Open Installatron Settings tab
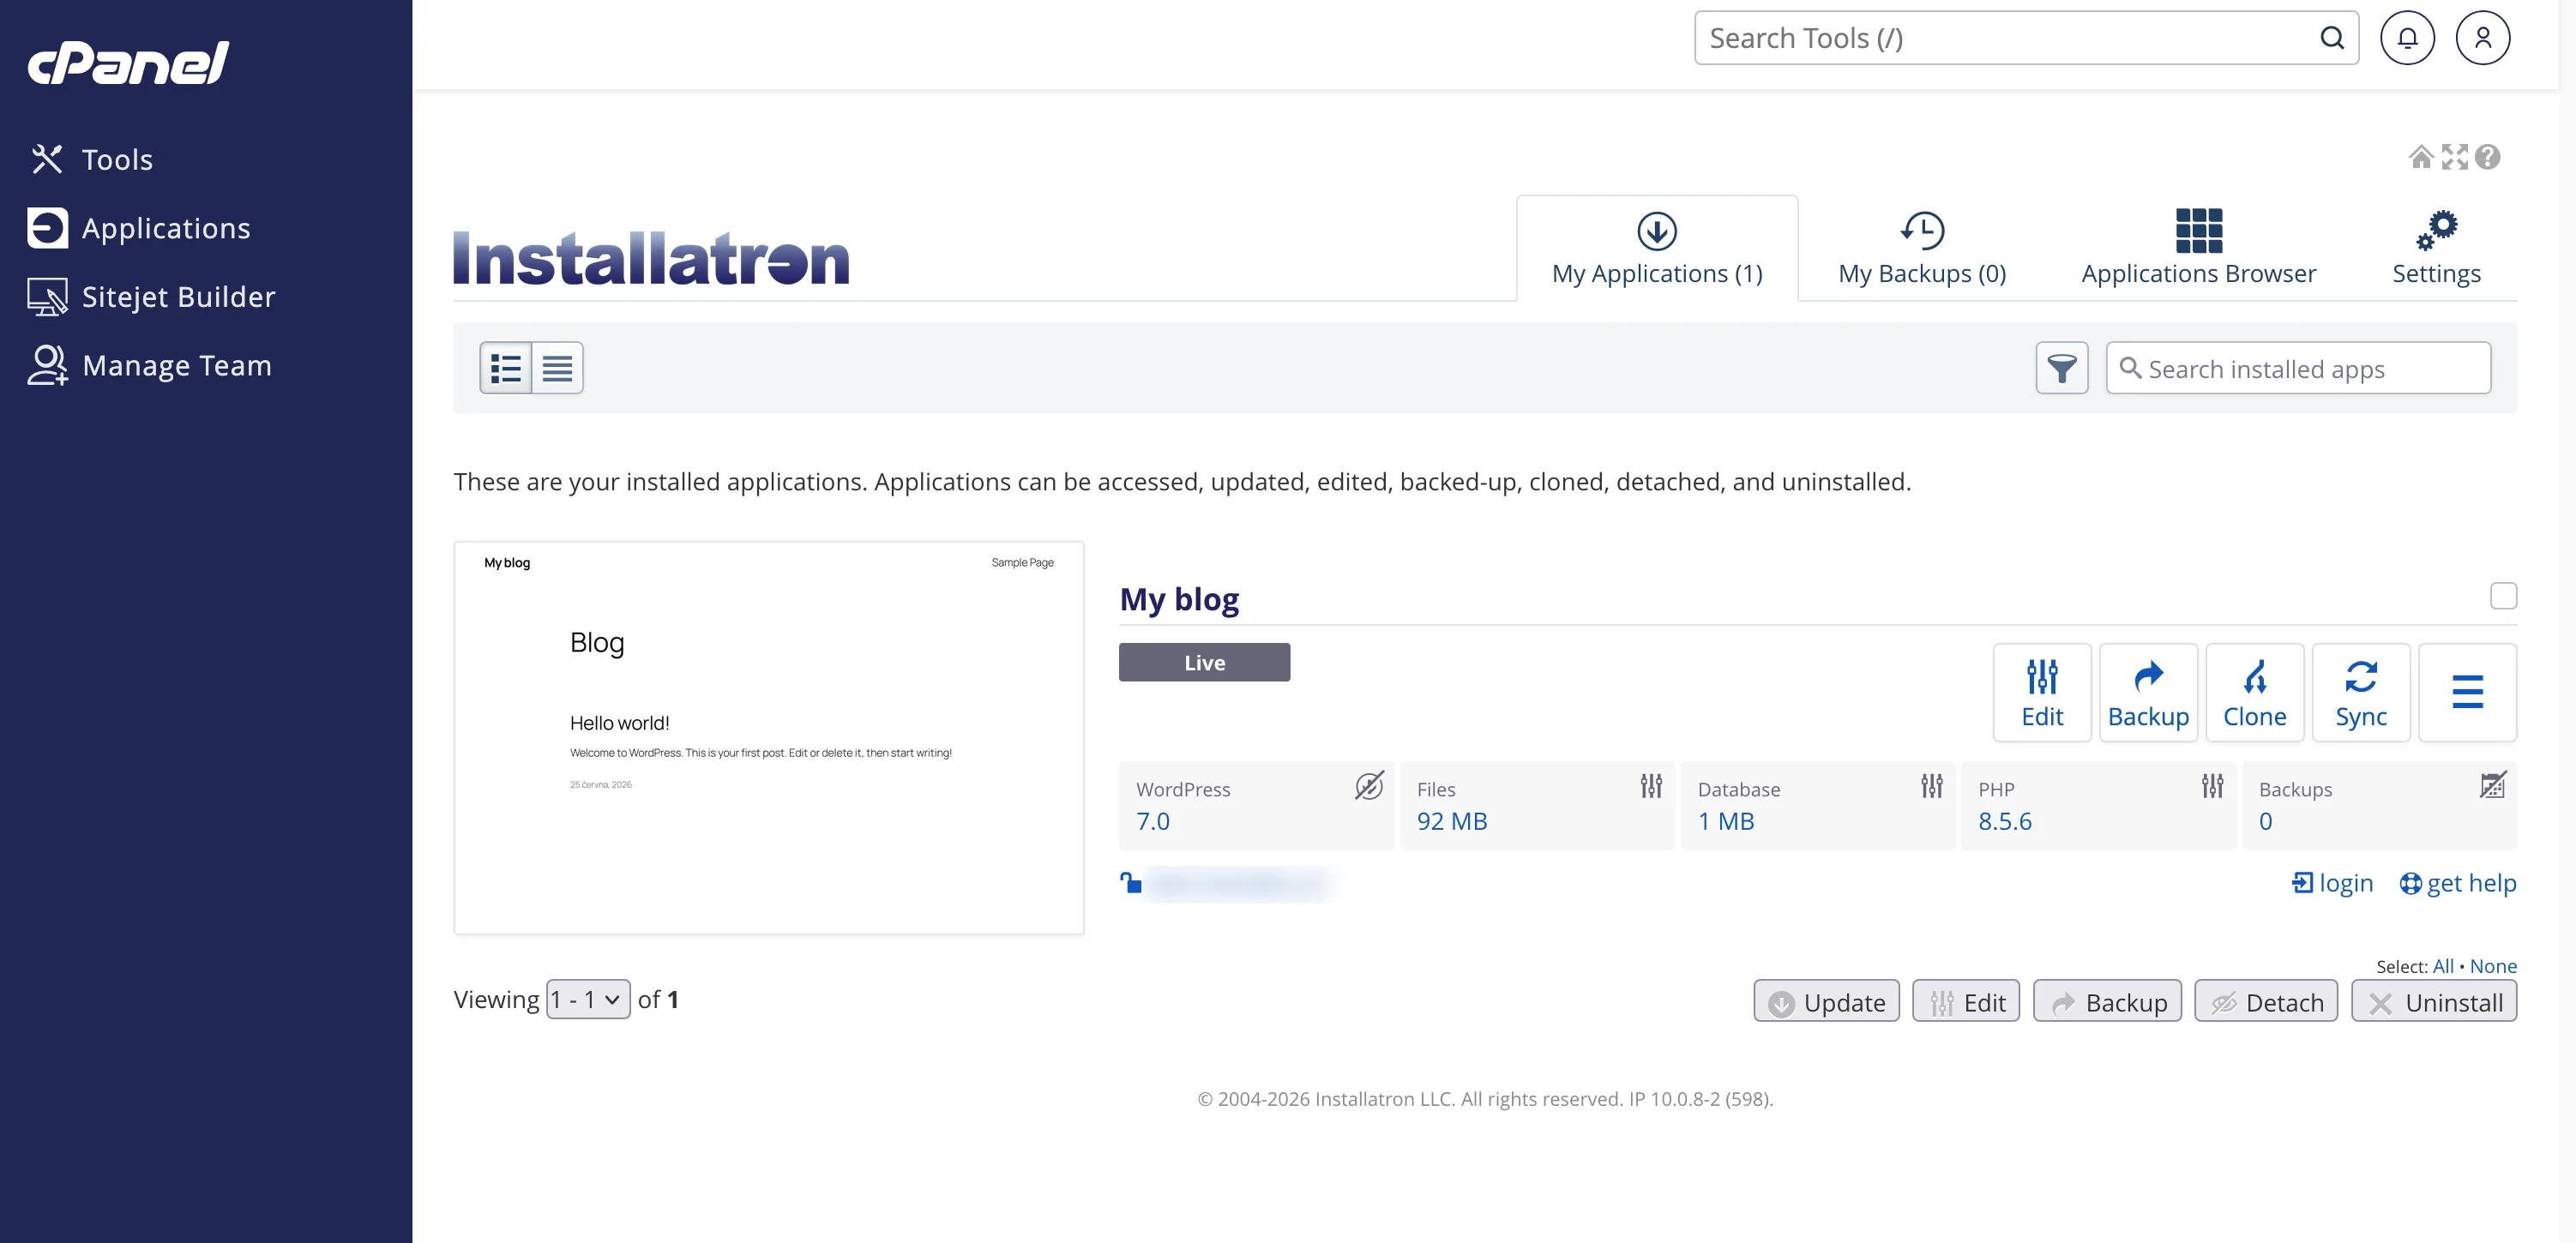 point(2436,248)
